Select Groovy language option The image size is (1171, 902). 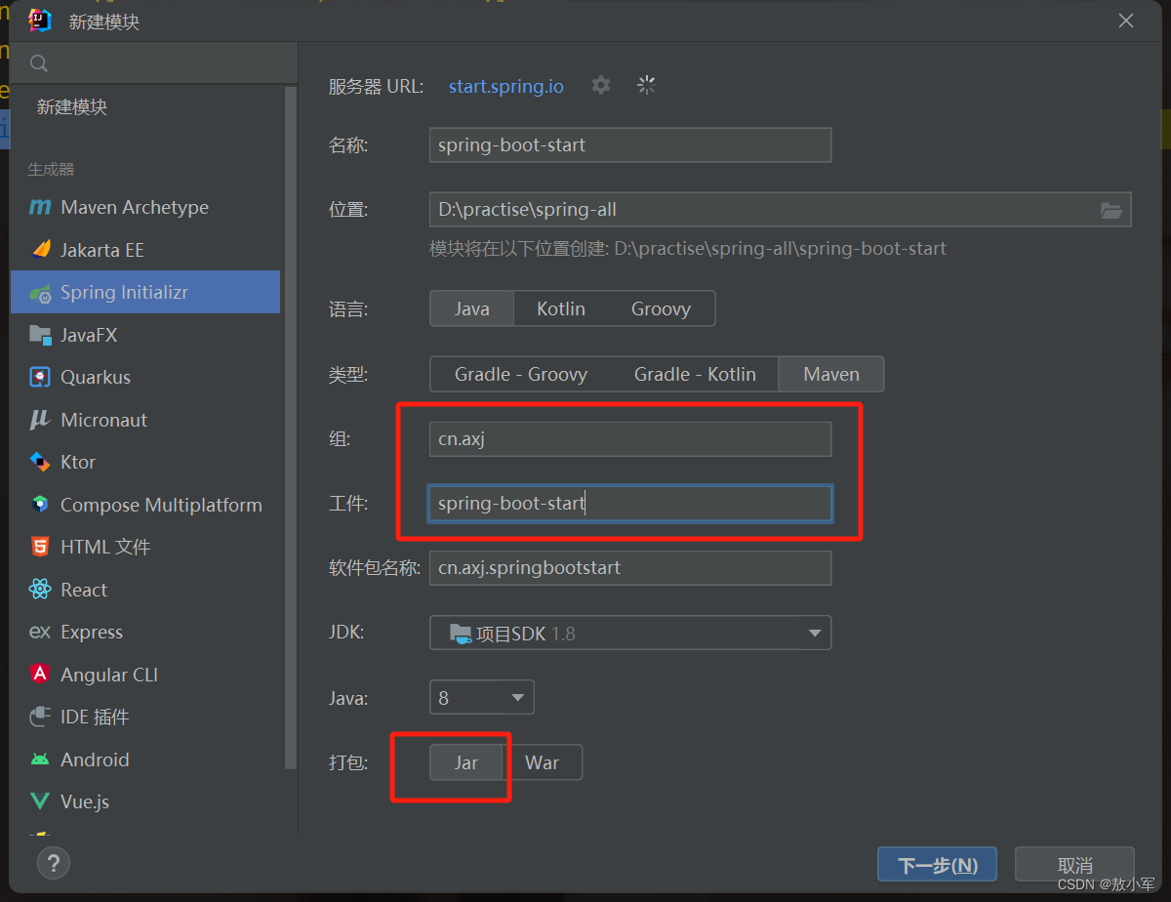tap(661, 308)
